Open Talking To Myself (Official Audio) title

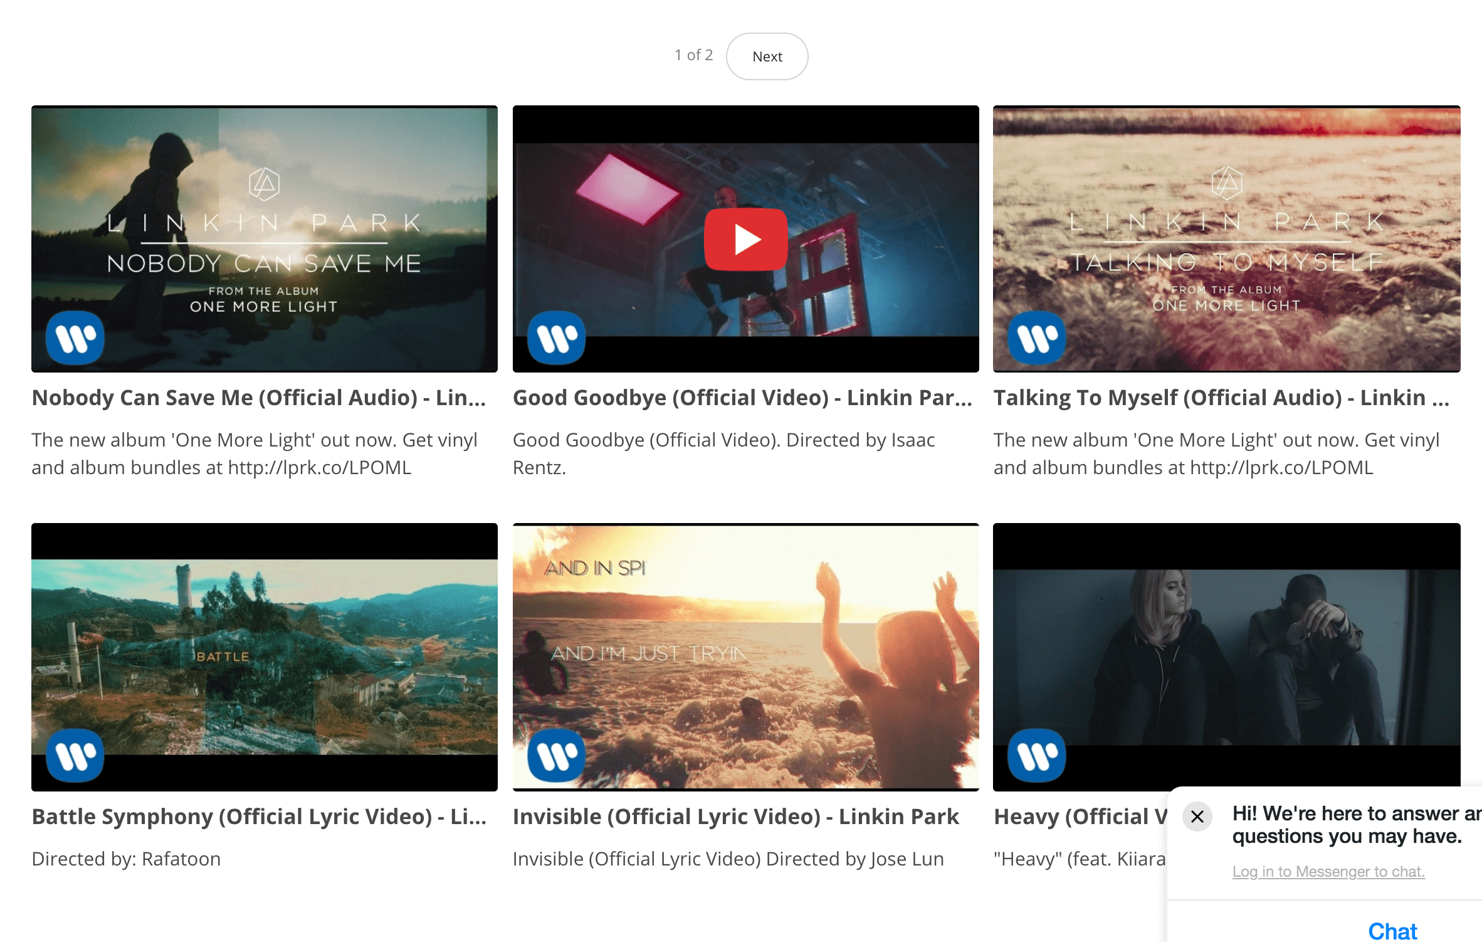click(x=1221, y=398)
